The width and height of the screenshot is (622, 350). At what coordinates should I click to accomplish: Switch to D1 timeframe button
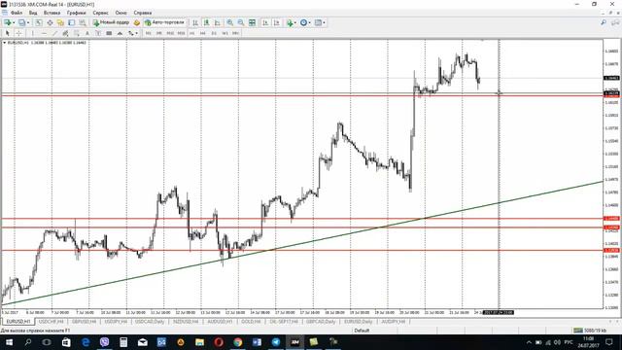[x=214, y=33]
